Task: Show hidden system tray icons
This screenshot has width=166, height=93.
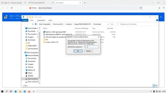Action: tap(151, 91)
